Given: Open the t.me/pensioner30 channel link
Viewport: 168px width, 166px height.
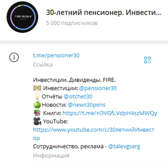Looking at the screenshot, I should point(56,55).
